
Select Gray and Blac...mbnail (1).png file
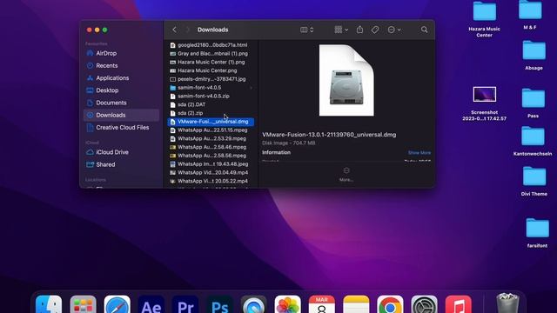[x=211, y=54]
